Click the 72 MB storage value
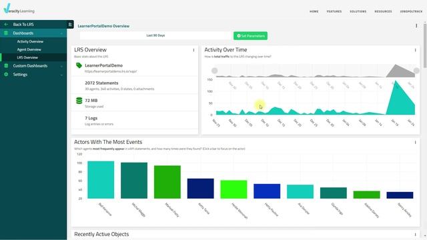This screenshot has height=240, width=427. coord(91,101)
